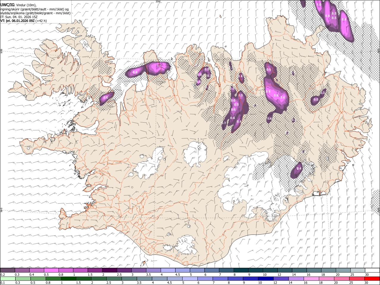Click the round Hofsjökull glacier in central Iceland
Viewport: 380px width, 285px height.
click(195, 154)
